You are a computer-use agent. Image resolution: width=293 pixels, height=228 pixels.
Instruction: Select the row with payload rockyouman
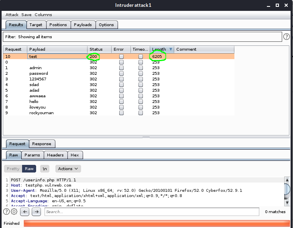(119, 113)
